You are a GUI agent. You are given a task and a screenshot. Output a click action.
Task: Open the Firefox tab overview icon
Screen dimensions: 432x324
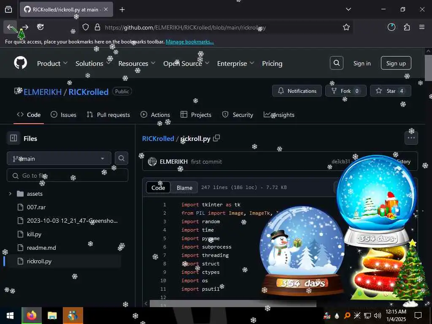point(8,9)
